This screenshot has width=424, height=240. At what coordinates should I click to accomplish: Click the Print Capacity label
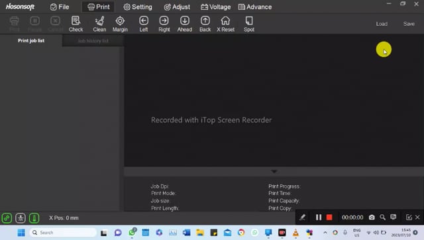(284, 201)
